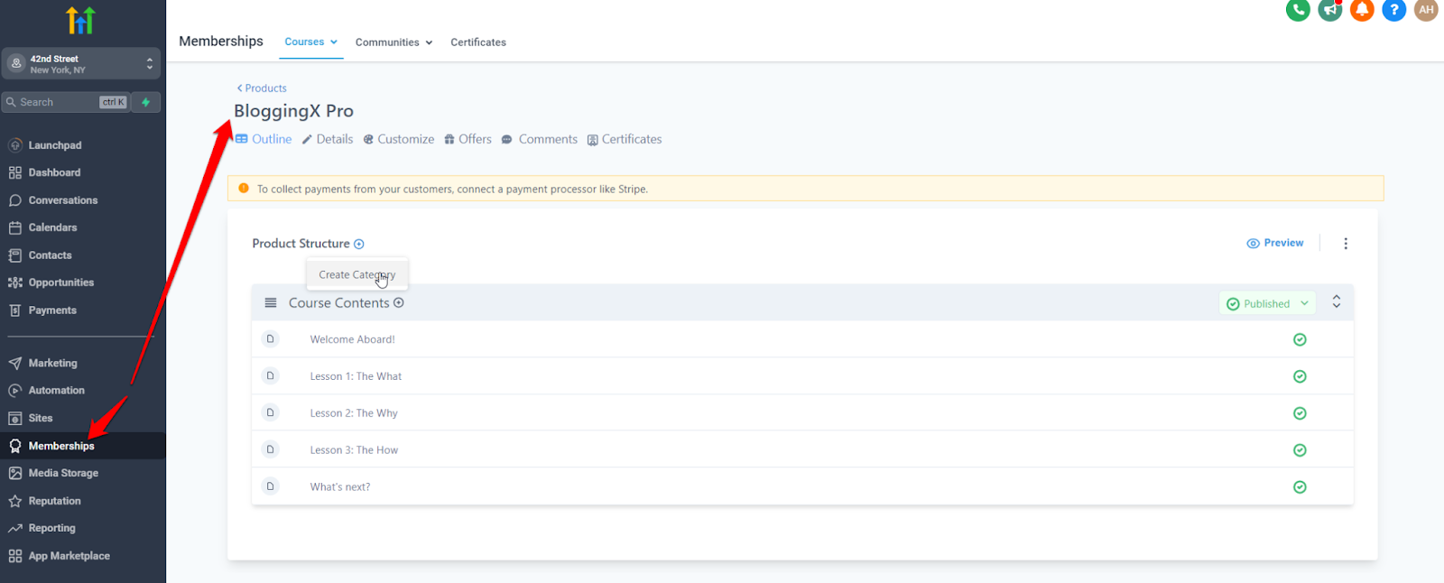
Task: Collapse the Course Contents category with arrows
Action: (1337, 302)
